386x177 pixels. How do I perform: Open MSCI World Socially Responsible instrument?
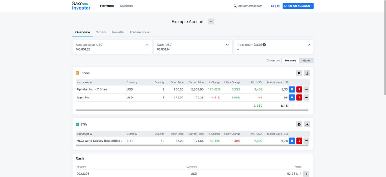(100, 141)
